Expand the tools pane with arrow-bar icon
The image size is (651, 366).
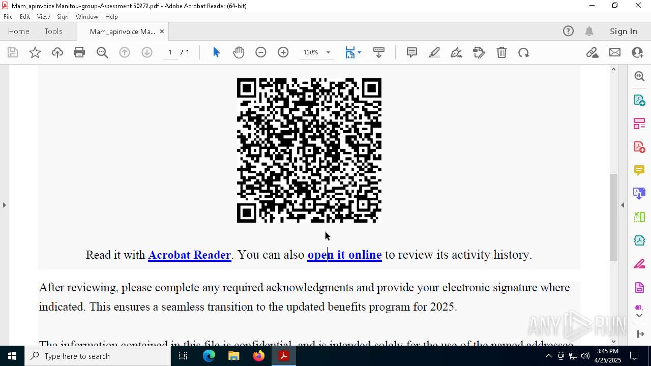pos(640,333)
